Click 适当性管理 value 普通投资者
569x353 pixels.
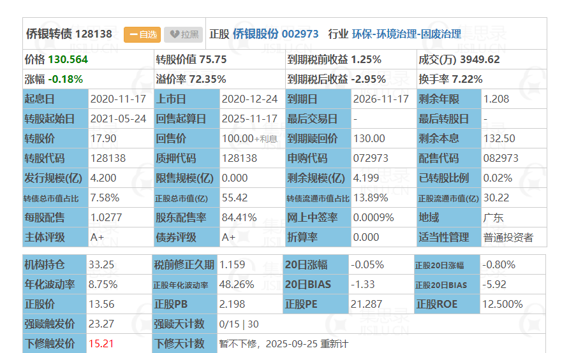click(508, 238)
